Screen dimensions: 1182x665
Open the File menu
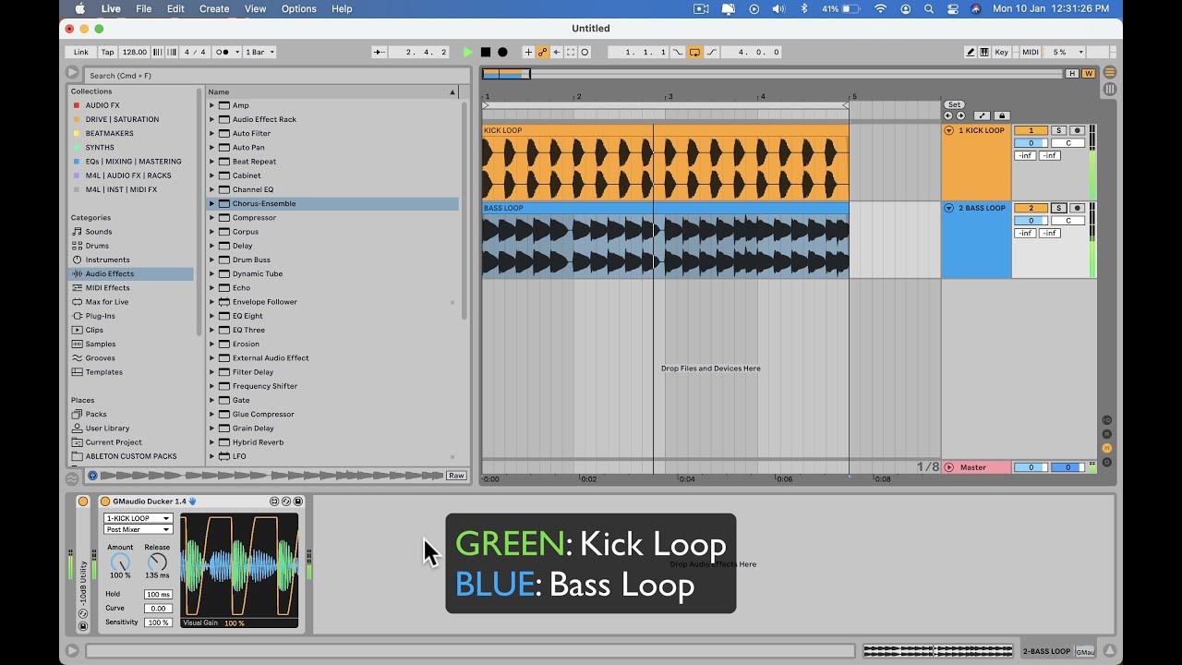pos(143,8)
